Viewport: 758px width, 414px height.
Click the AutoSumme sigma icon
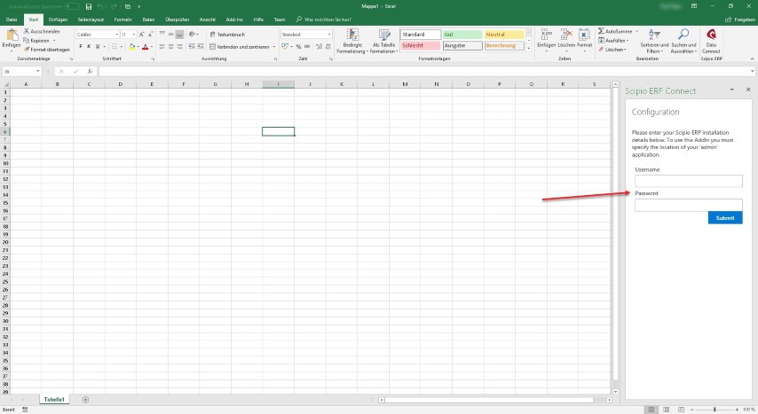[x=600, y=30]
